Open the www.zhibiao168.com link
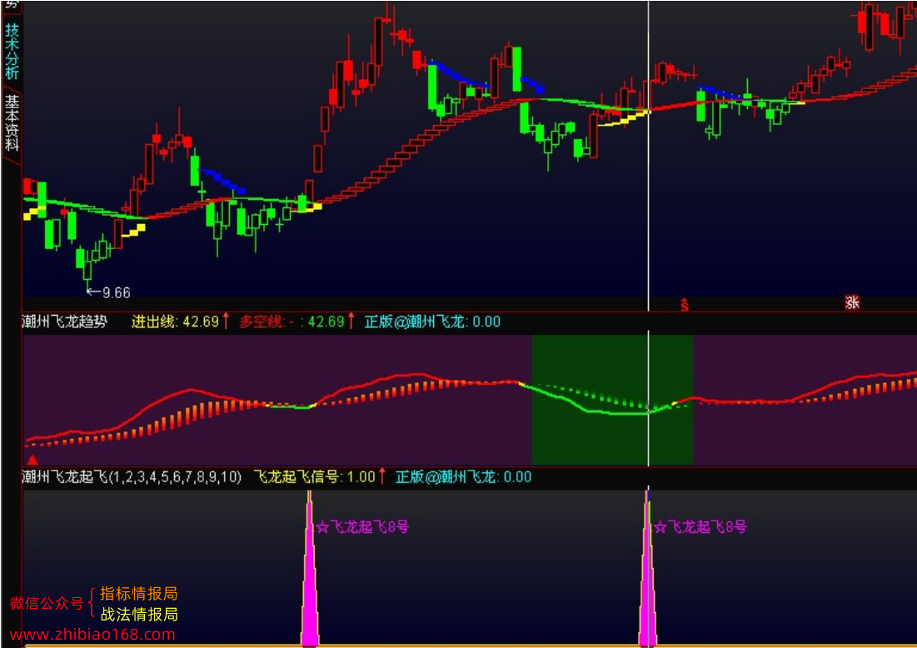Image resolution: width=917 pixels, height=648 pixels. pyautogui.click(x=92, y=635)
